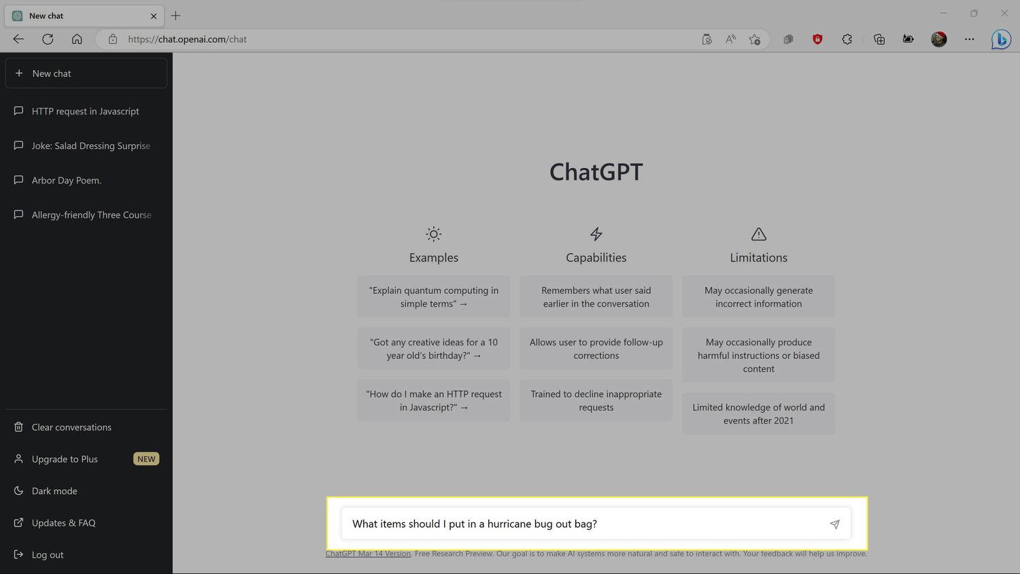Open the red shield ad blocker extension
The height and width of the screenshot is (574, 1020).
tap(817, 39)
